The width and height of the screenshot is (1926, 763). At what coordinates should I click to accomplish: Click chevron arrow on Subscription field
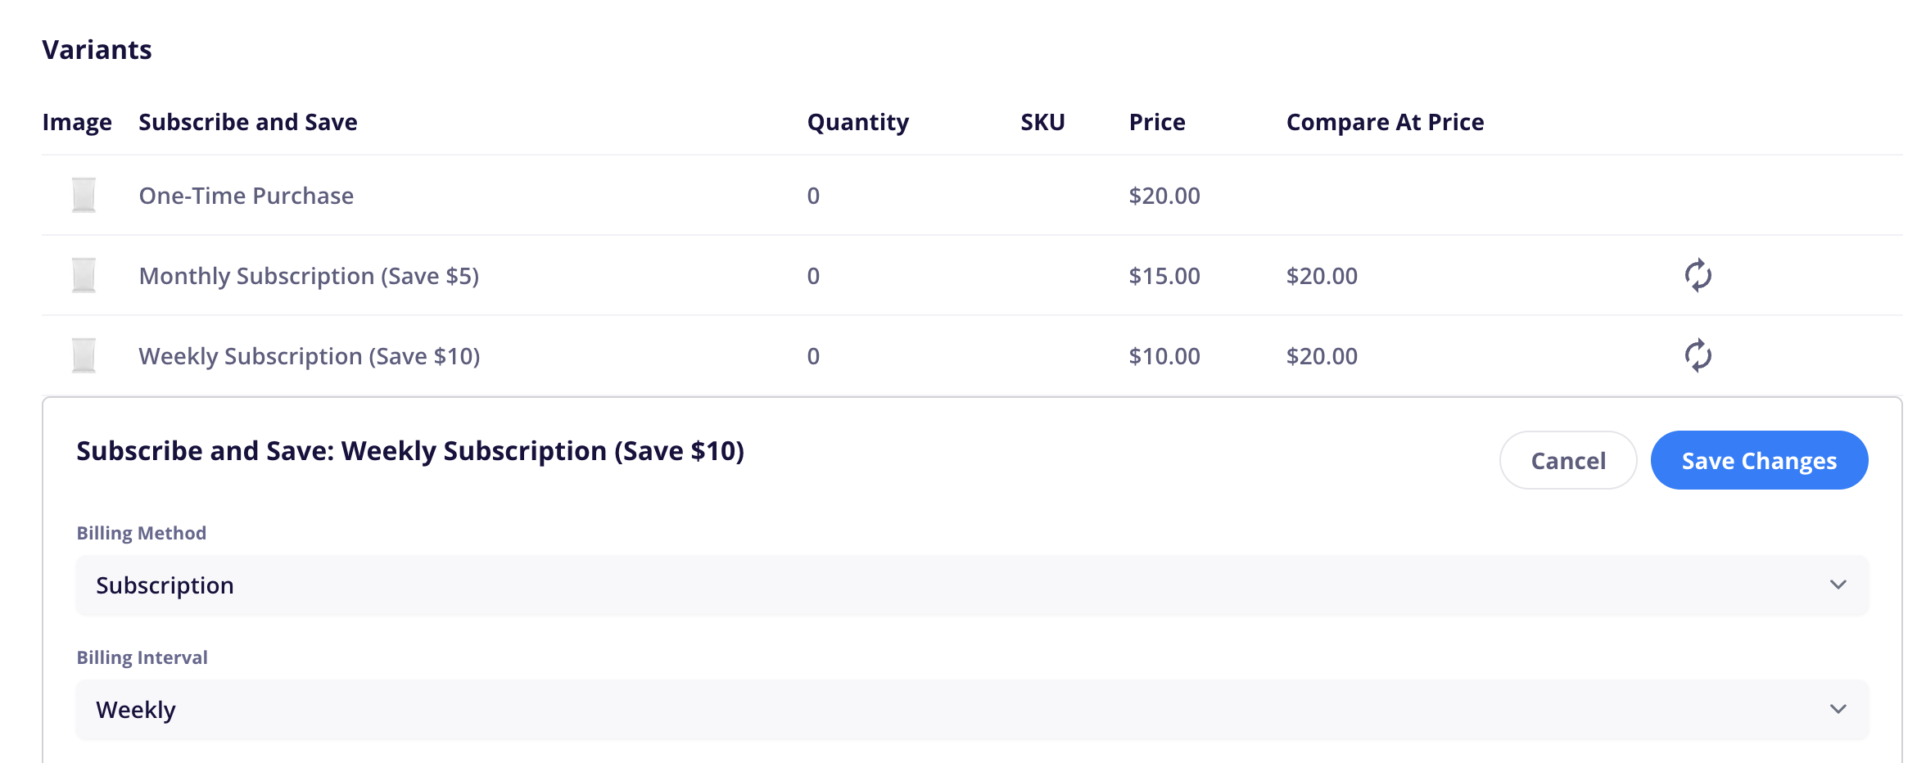click(1838, 585)
